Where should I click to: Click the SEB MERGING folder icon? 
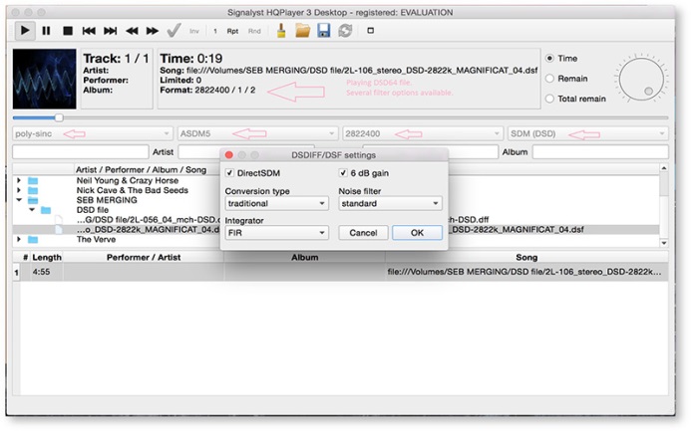33,200
